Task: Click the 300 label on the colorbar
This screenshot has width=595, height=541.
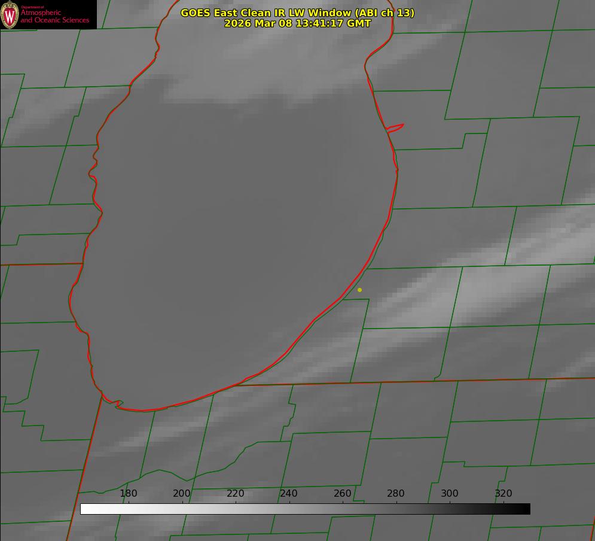Action: coord(450,494)
